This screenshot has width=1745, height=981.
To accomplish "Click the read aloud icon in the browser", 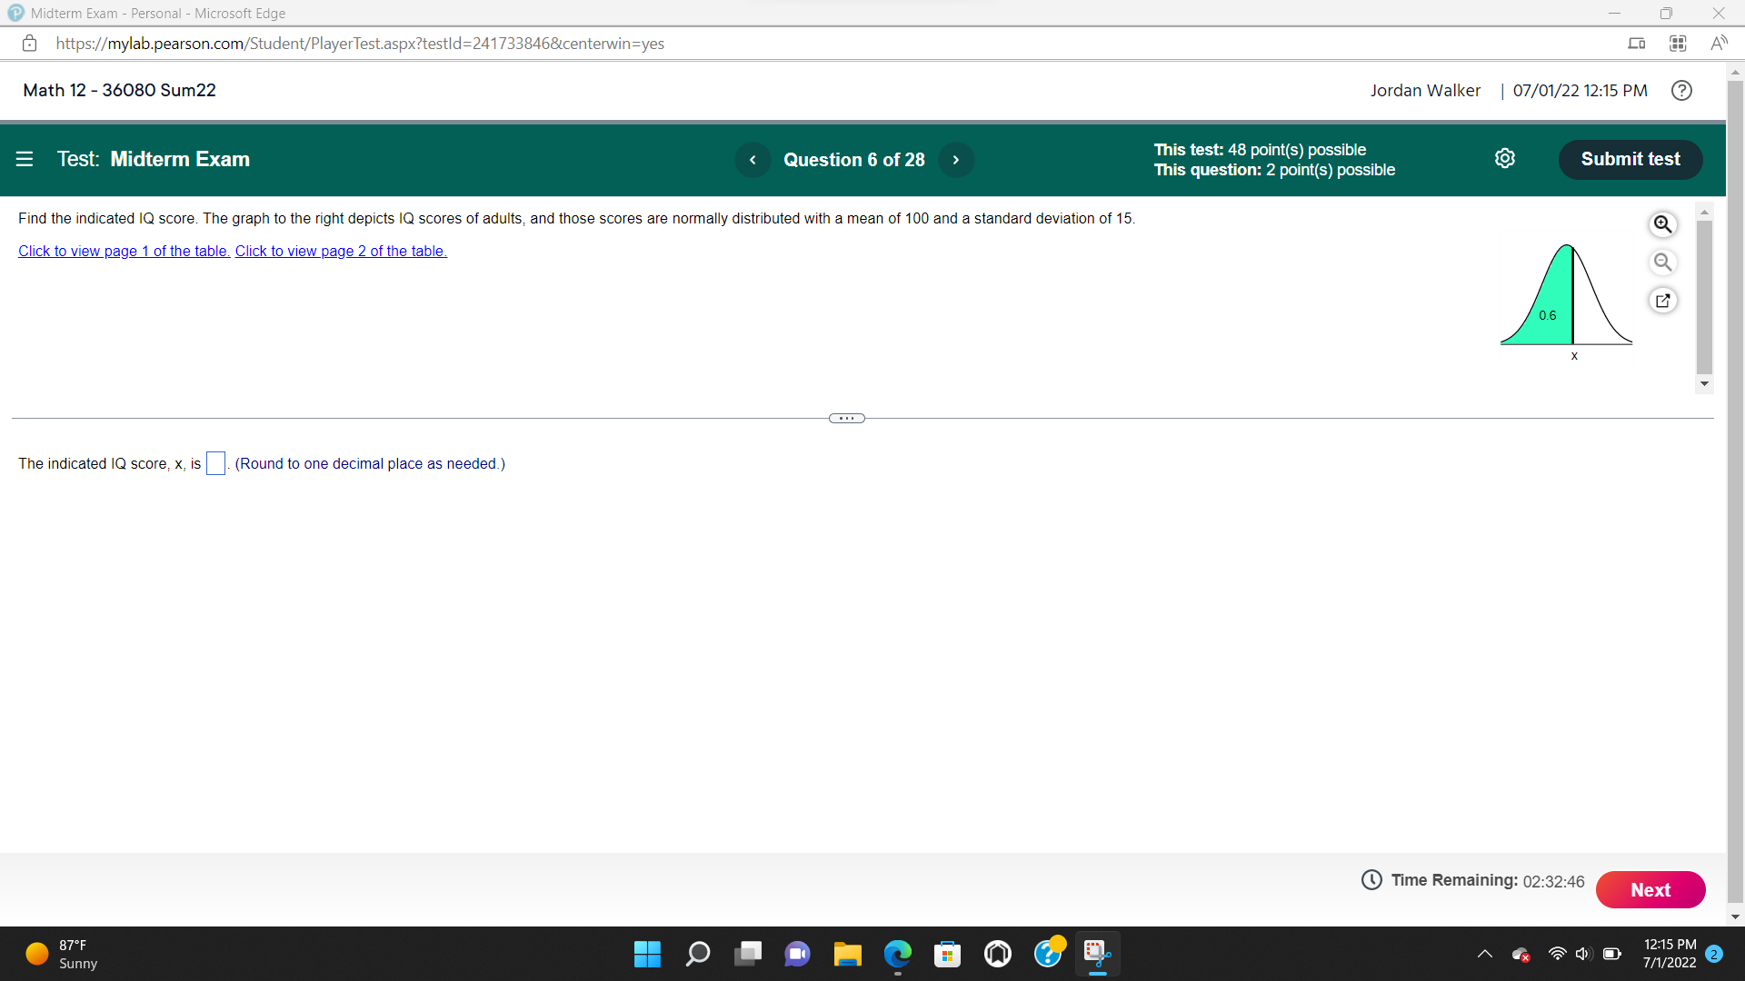I will tap(1720, 43).
